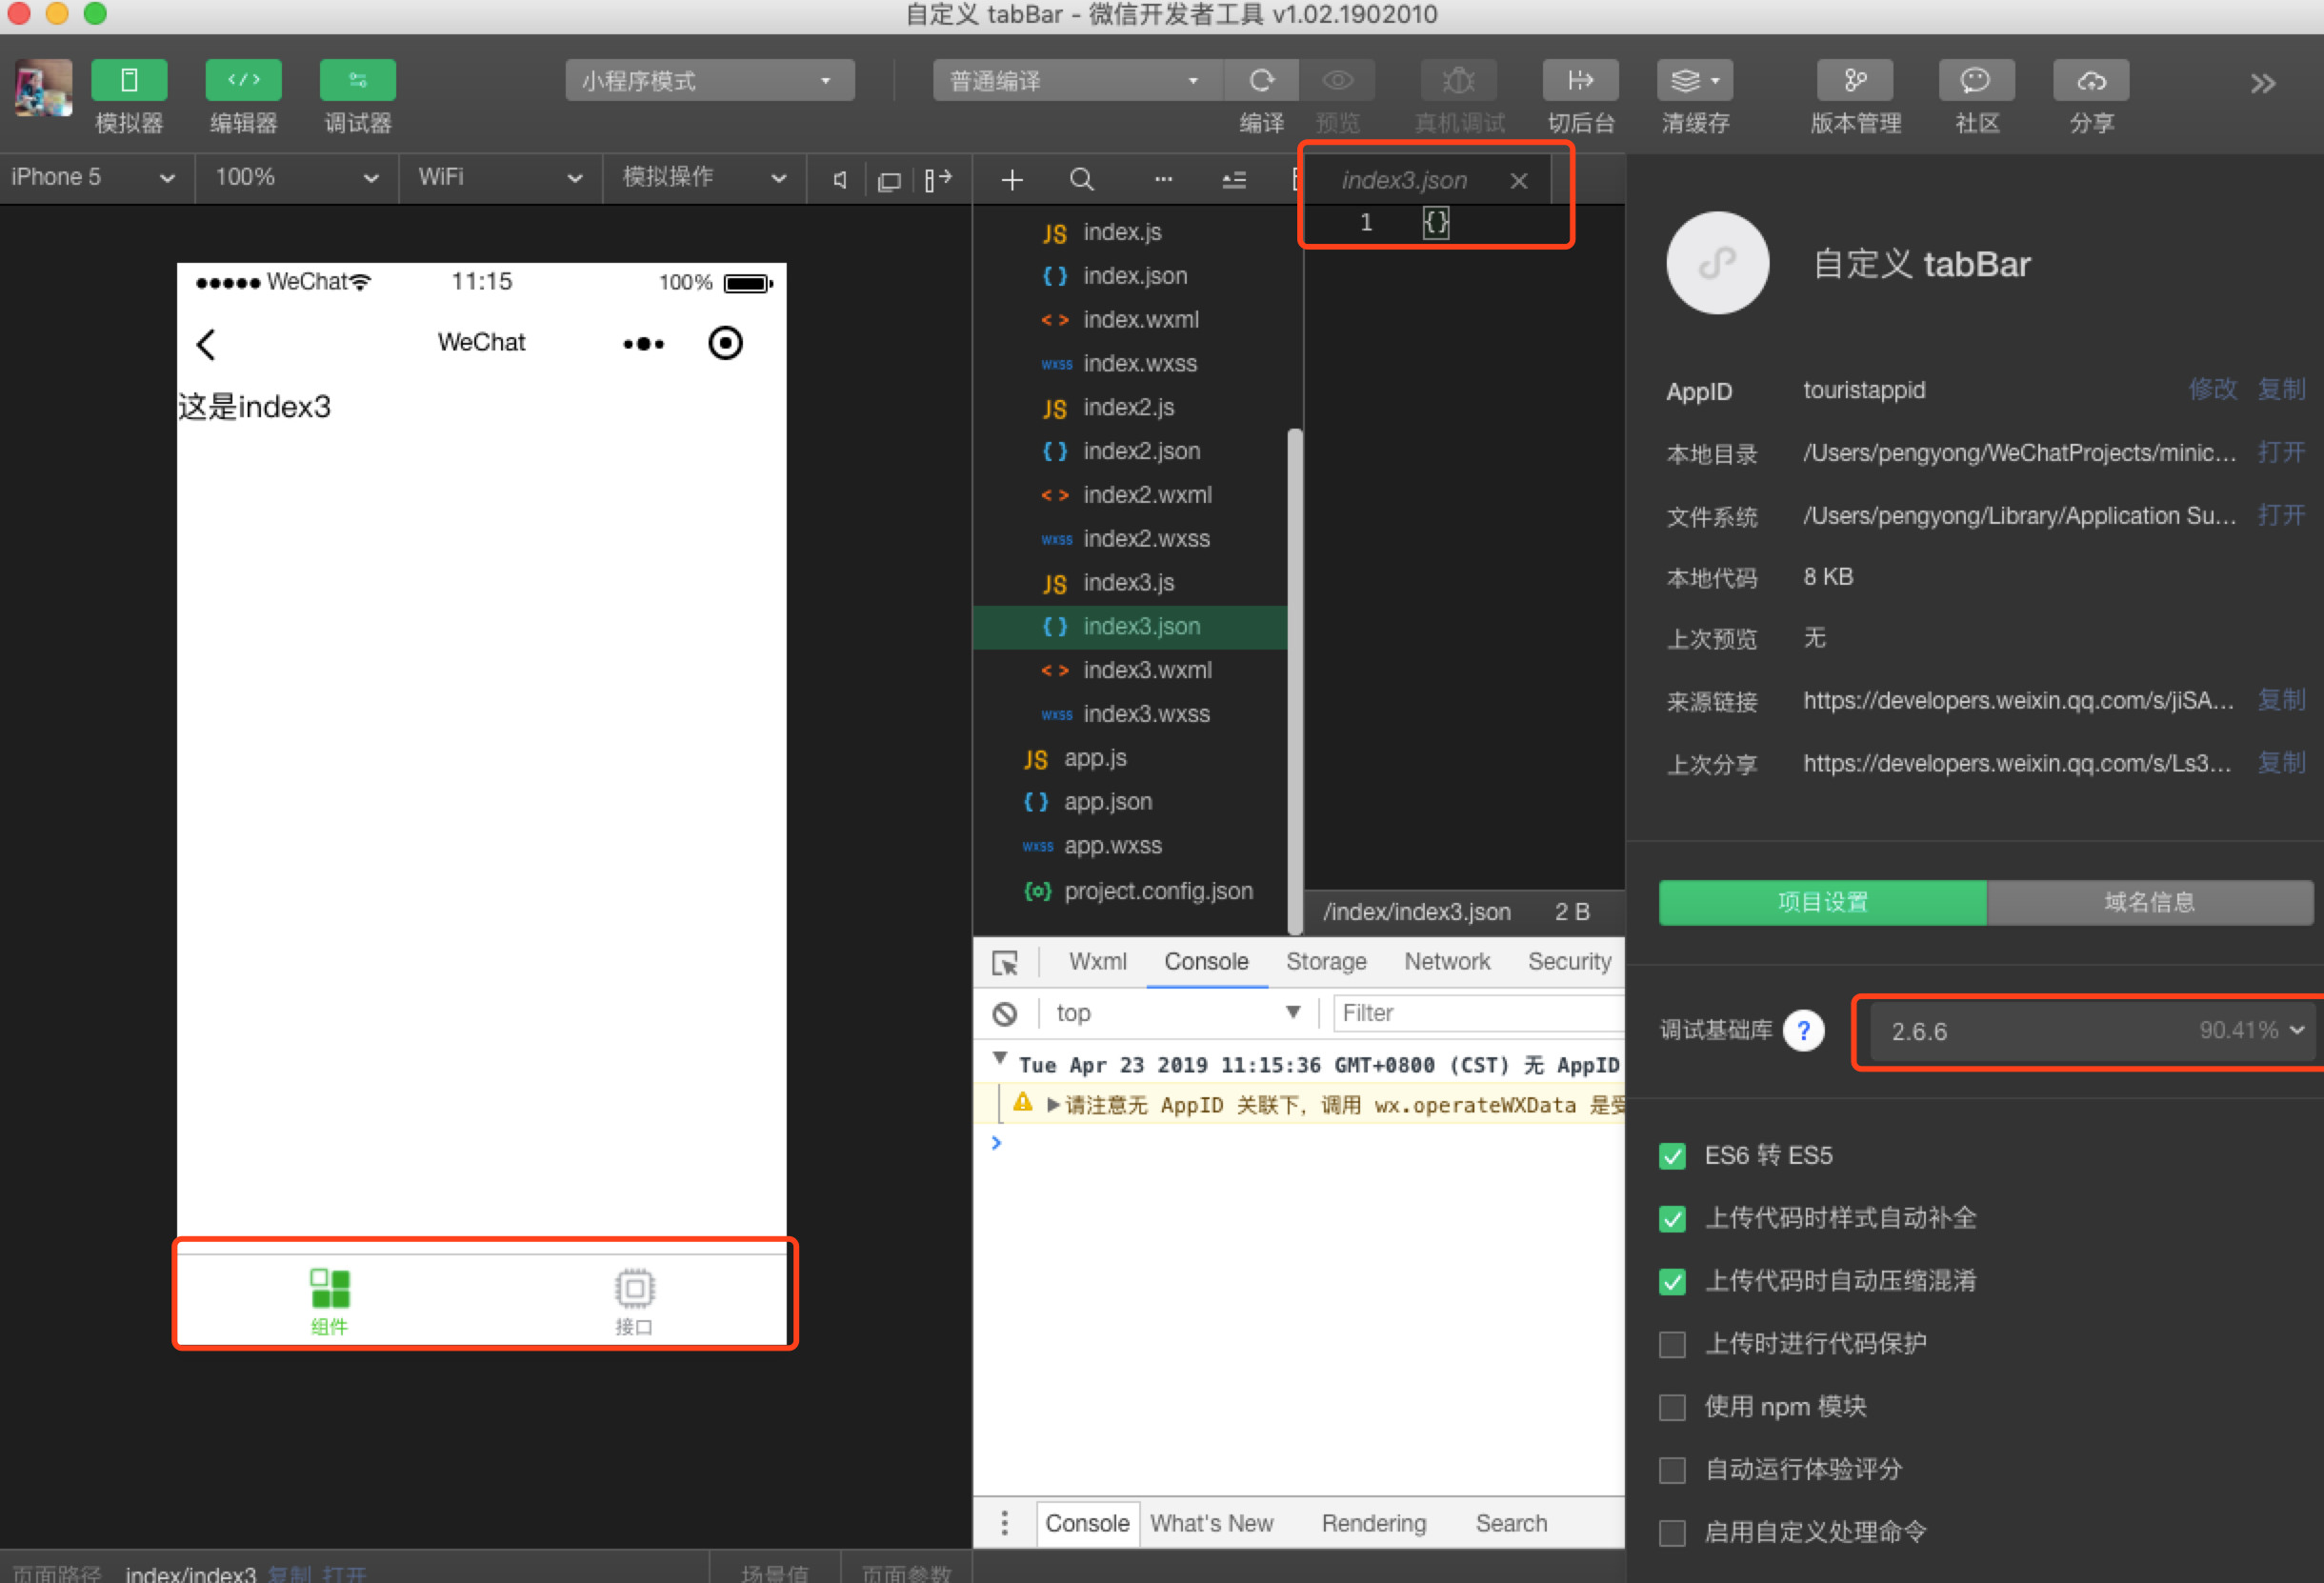Open the console top context dropdown
This screenshot has width=2324, height=1583.
(x=1177, y=1013)
